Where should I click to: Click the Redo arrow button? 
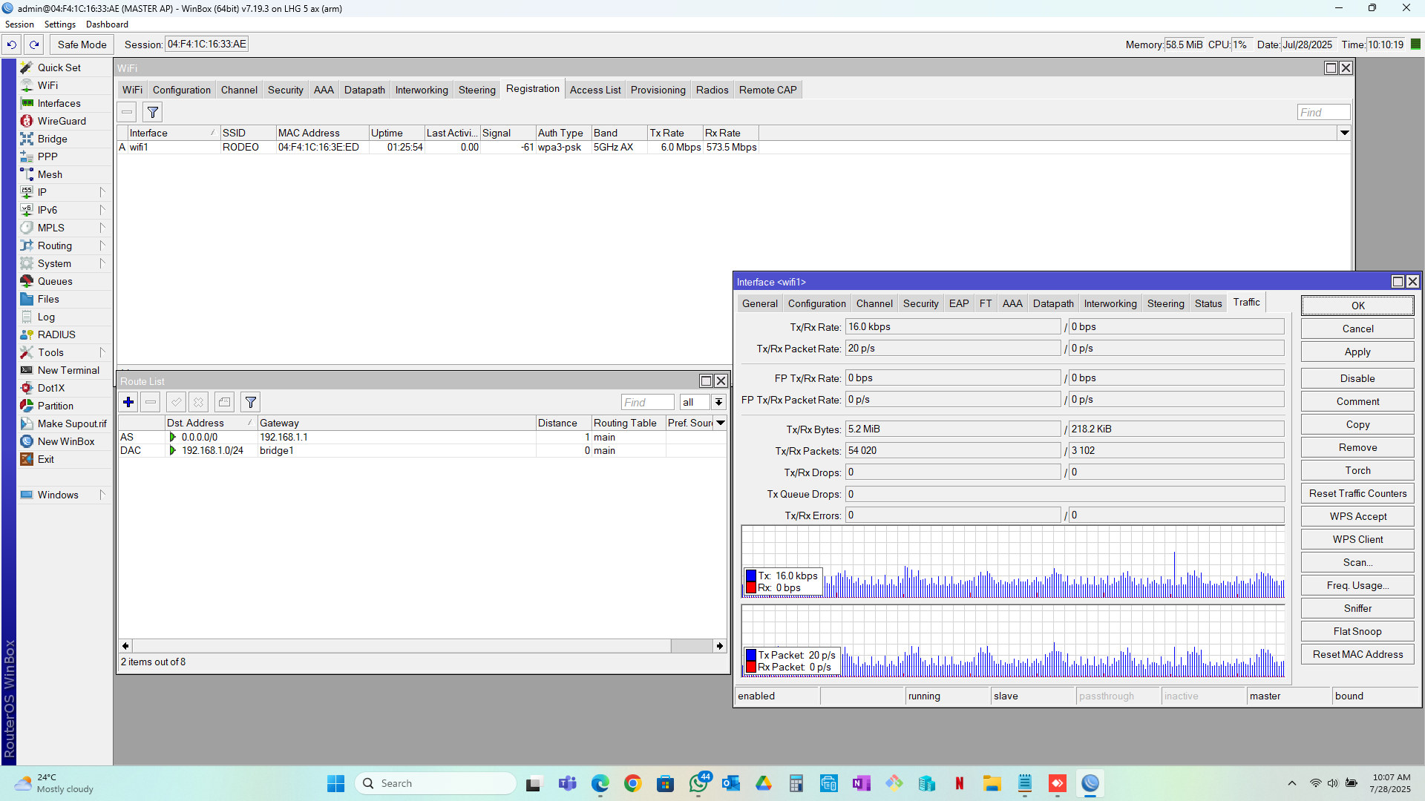tap(34, 44)
